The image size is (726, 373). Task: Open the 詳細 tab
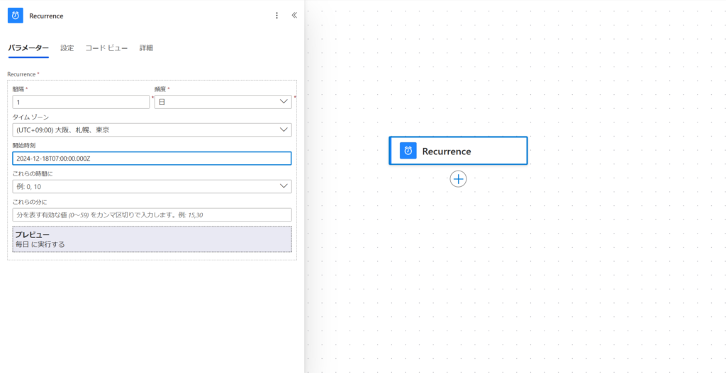(146, 47)
